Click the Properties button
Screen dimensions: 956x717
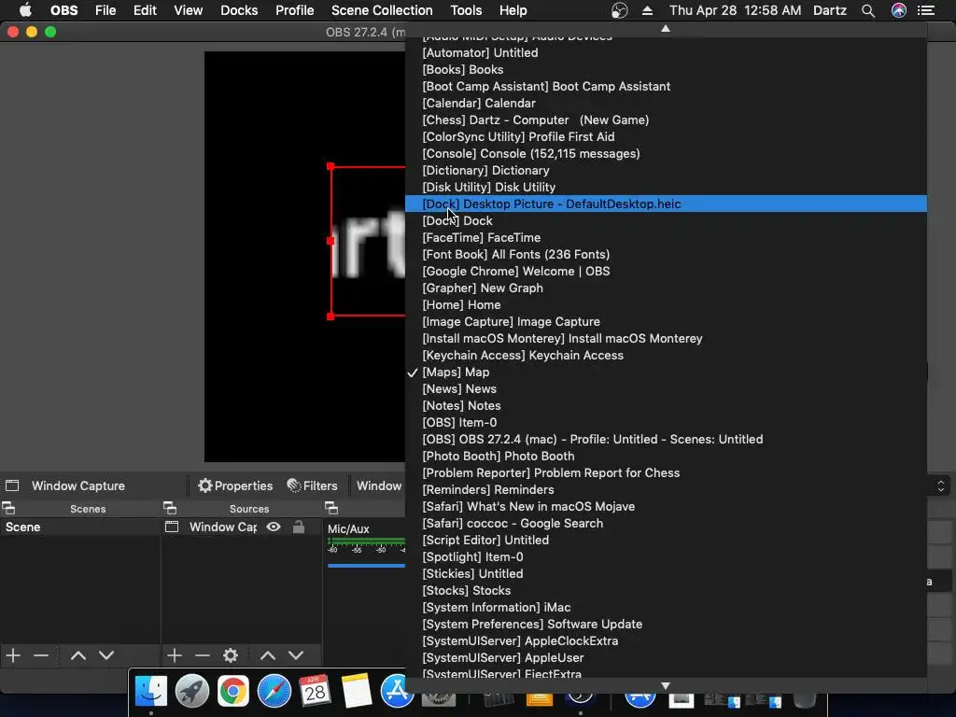(235, 485)
